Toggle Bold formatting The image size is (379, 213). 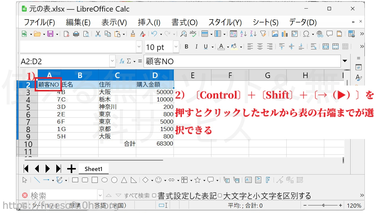pyautogui.click(x=186, y=47)
